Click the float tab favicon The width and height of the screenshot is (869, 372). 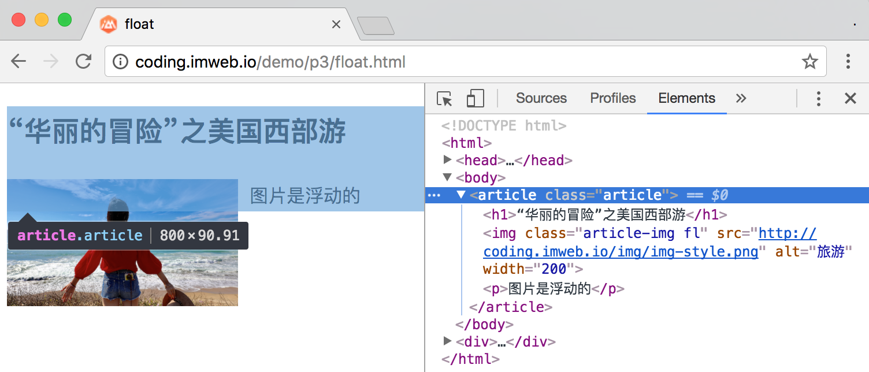click(109, 24)
